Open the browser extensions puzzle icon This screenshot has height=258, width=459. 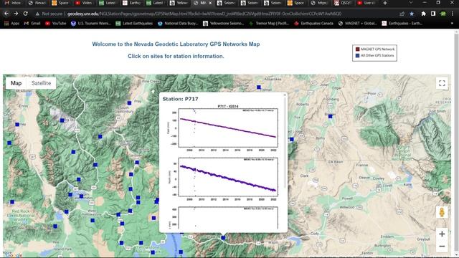(x=423, y=14)
